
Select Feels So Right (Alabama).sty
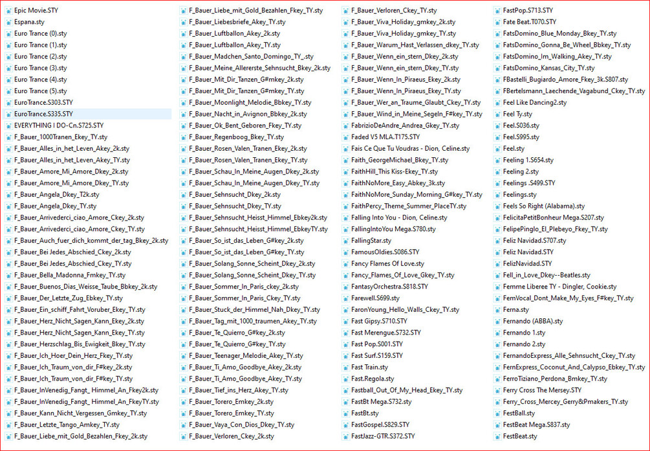(544, 206)
